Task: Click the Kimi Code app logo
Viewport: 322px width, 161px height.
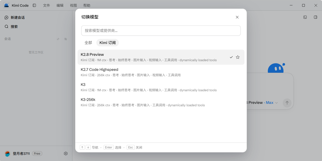Action: pos(6,5)
